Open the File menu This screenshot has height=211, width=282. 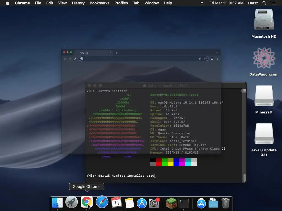pos(38,3)
